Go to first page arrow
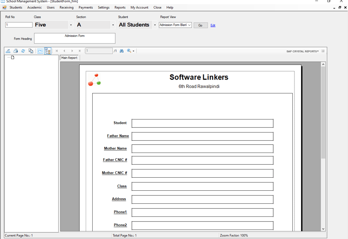 [x=57, y=51]
